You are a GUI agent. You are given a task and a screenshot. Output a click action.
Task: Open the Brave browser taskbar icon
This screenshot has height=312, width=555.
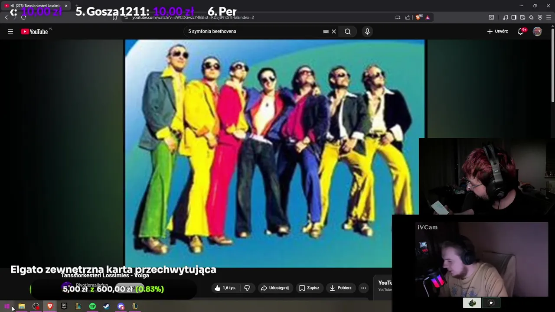[x=50, y=306]
